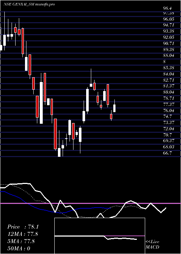Screen dimensions: 181x254
Task: Click the 96.05 price axis label
Action: click(x=169, y=19)
